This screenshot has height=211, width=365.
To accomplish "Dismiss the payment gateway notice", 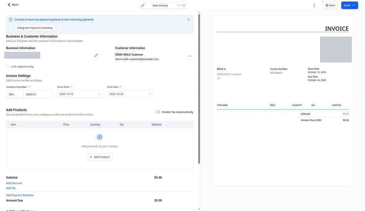I will click(x=189, y=20).
